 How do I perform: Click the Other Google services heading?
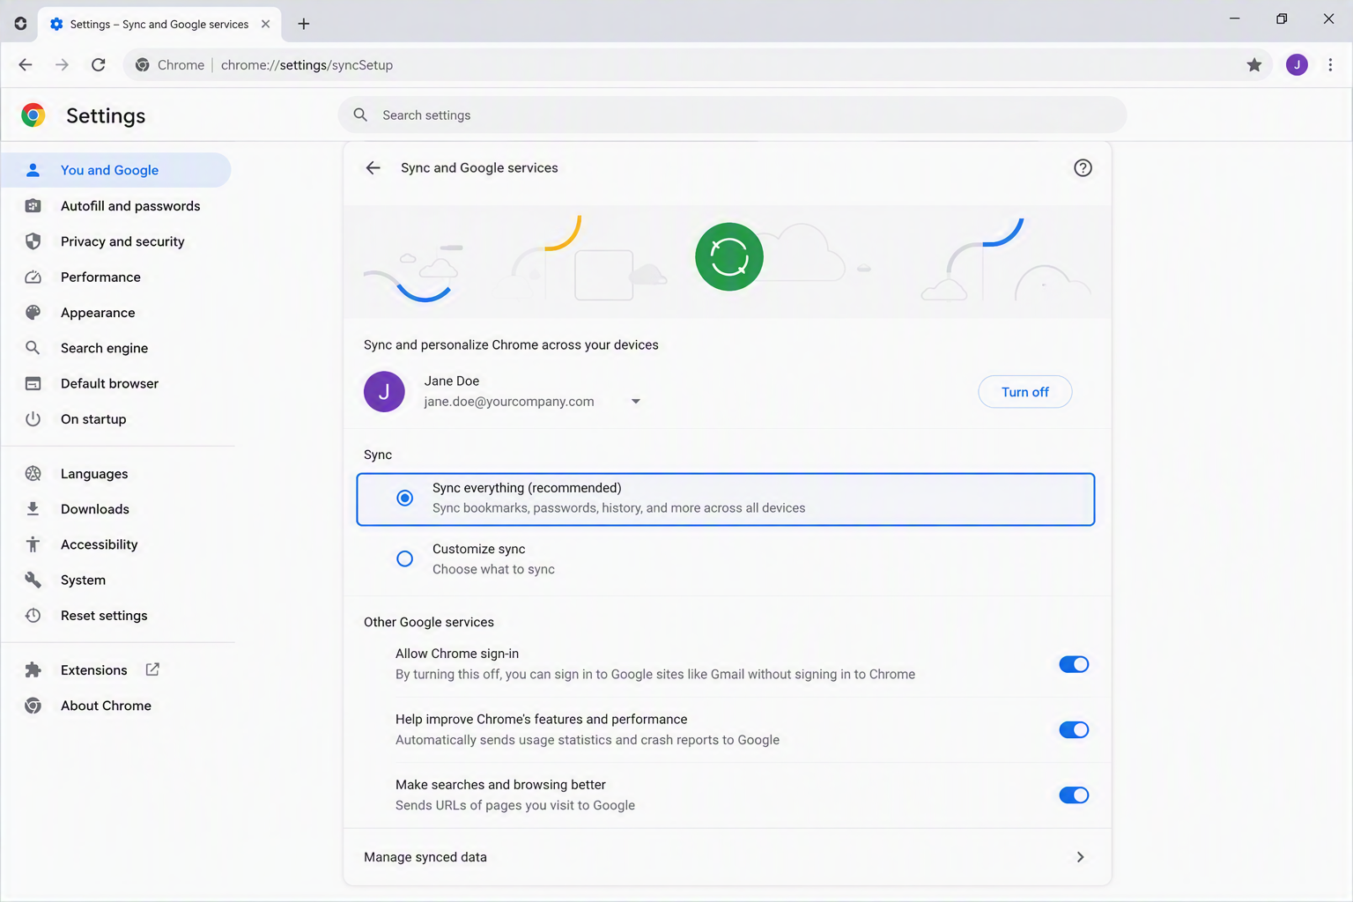coord(429,622)
